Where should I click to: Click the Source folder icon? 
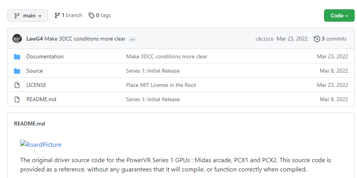point(17,71)
